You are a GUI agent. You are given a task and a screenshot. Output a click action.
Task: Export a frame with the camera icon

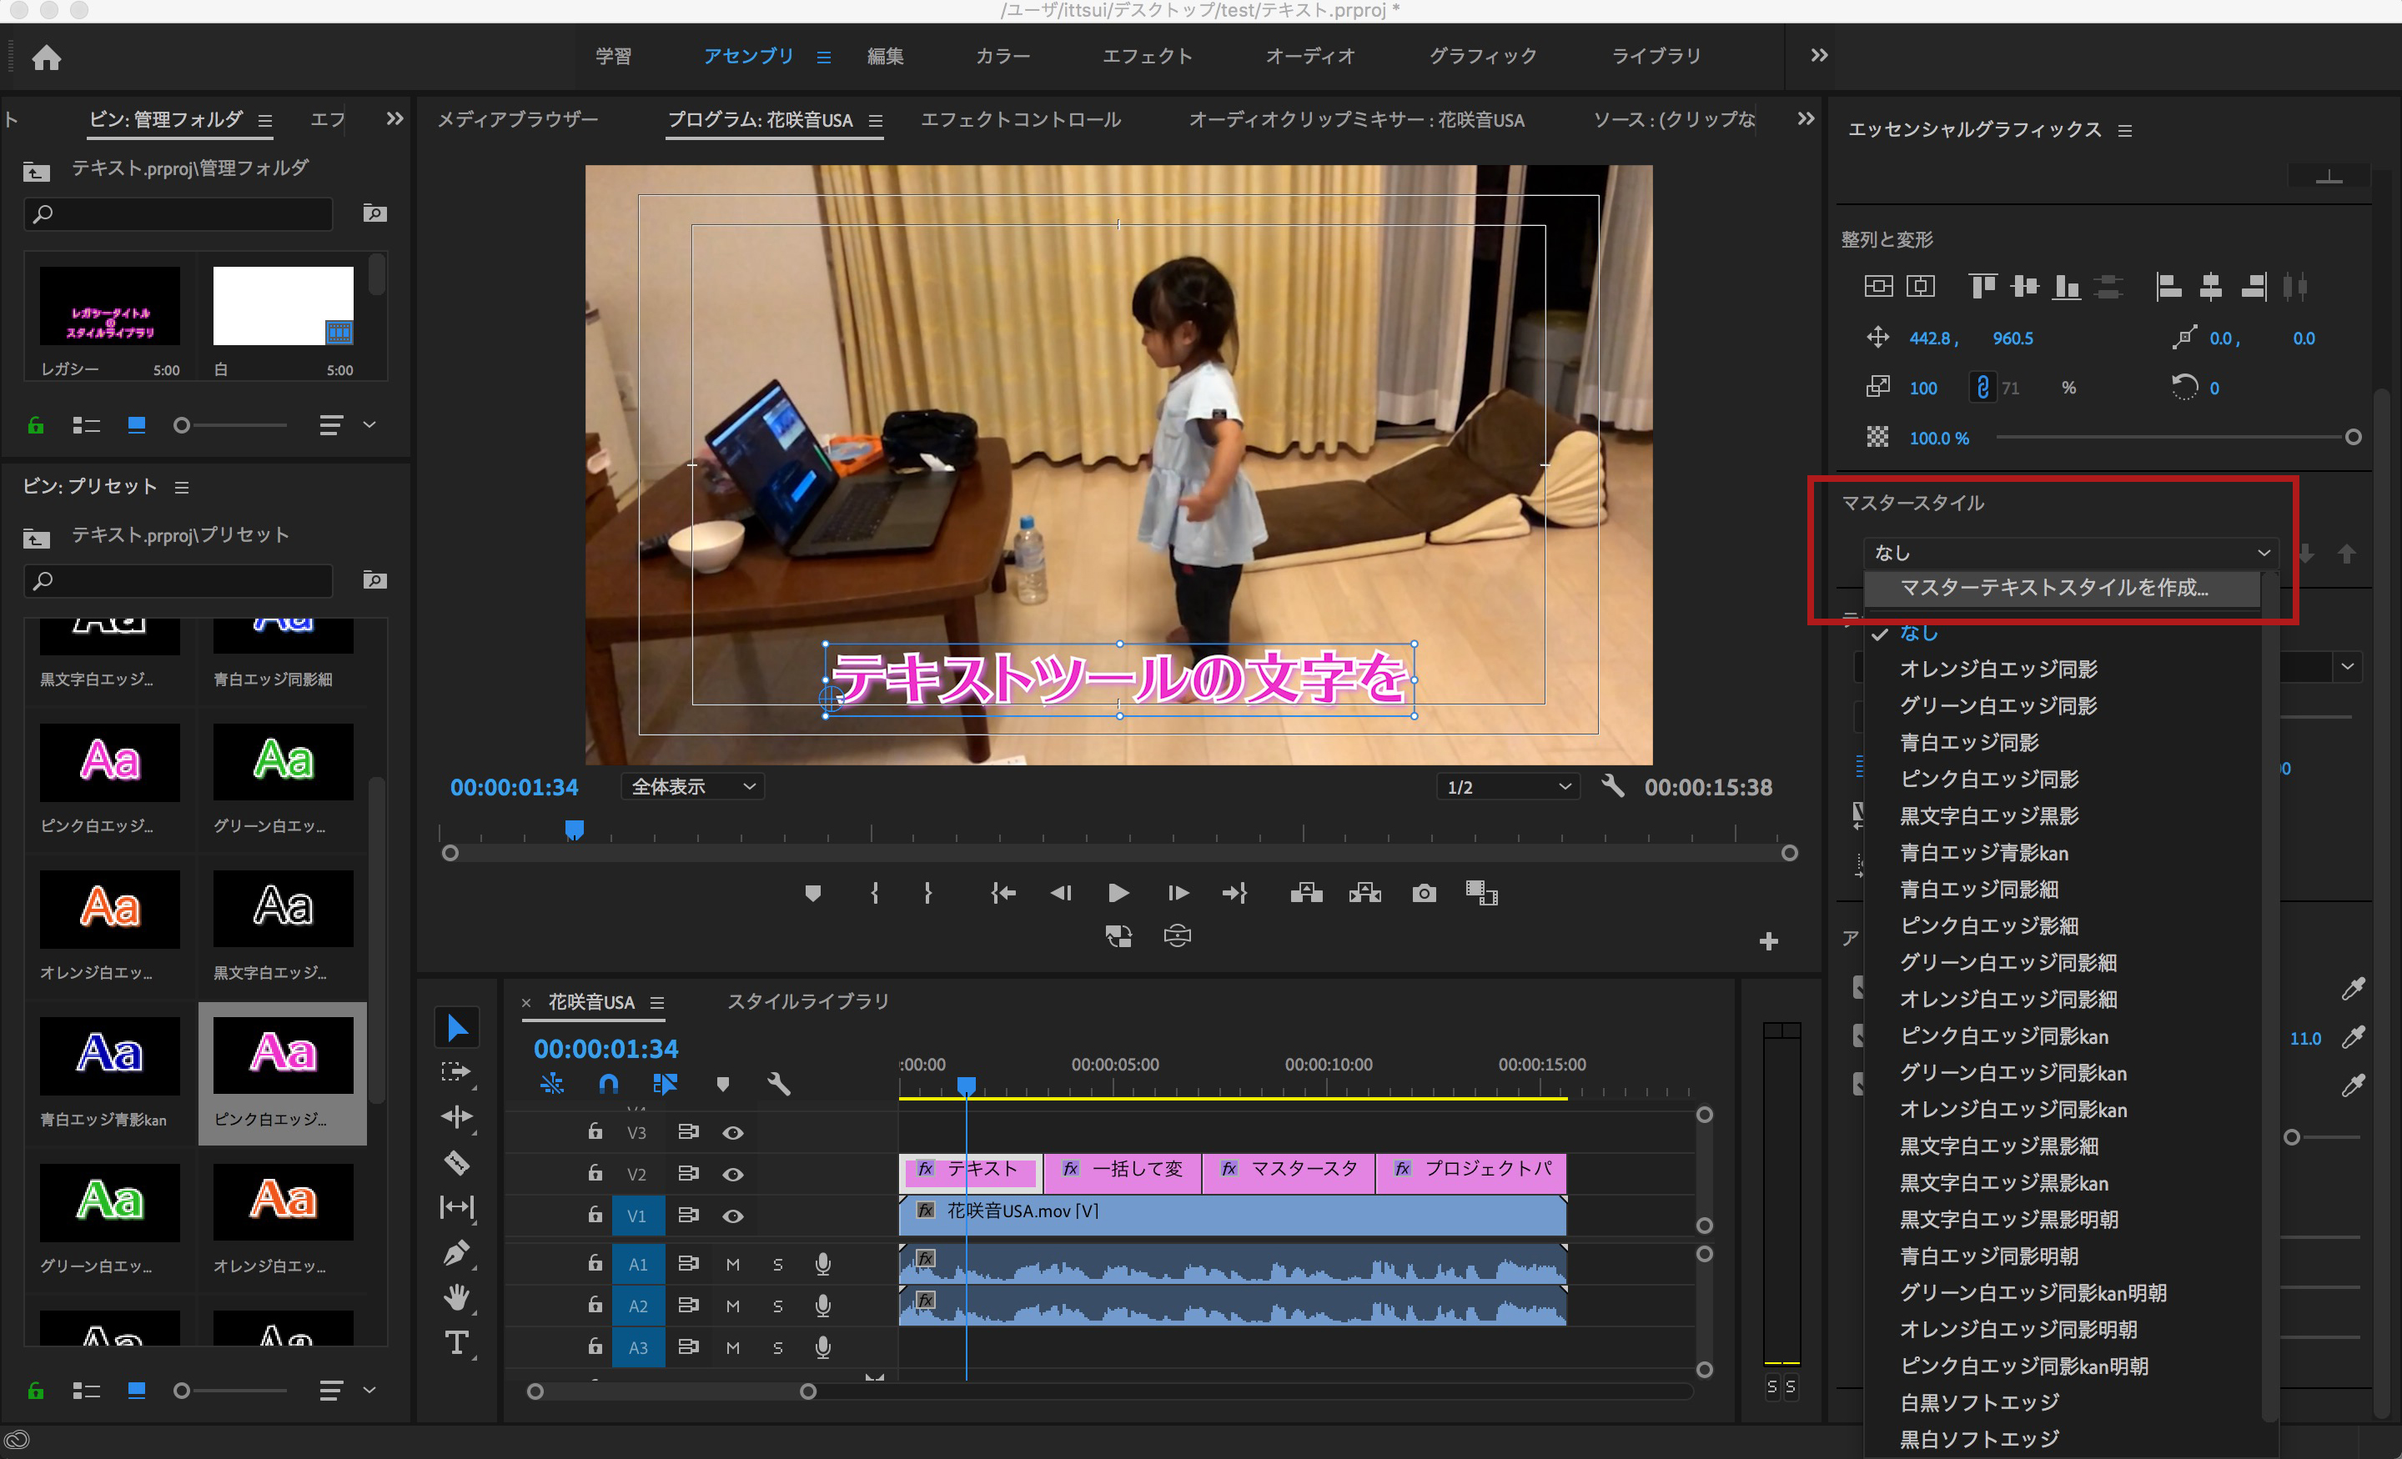(1423, 893)
